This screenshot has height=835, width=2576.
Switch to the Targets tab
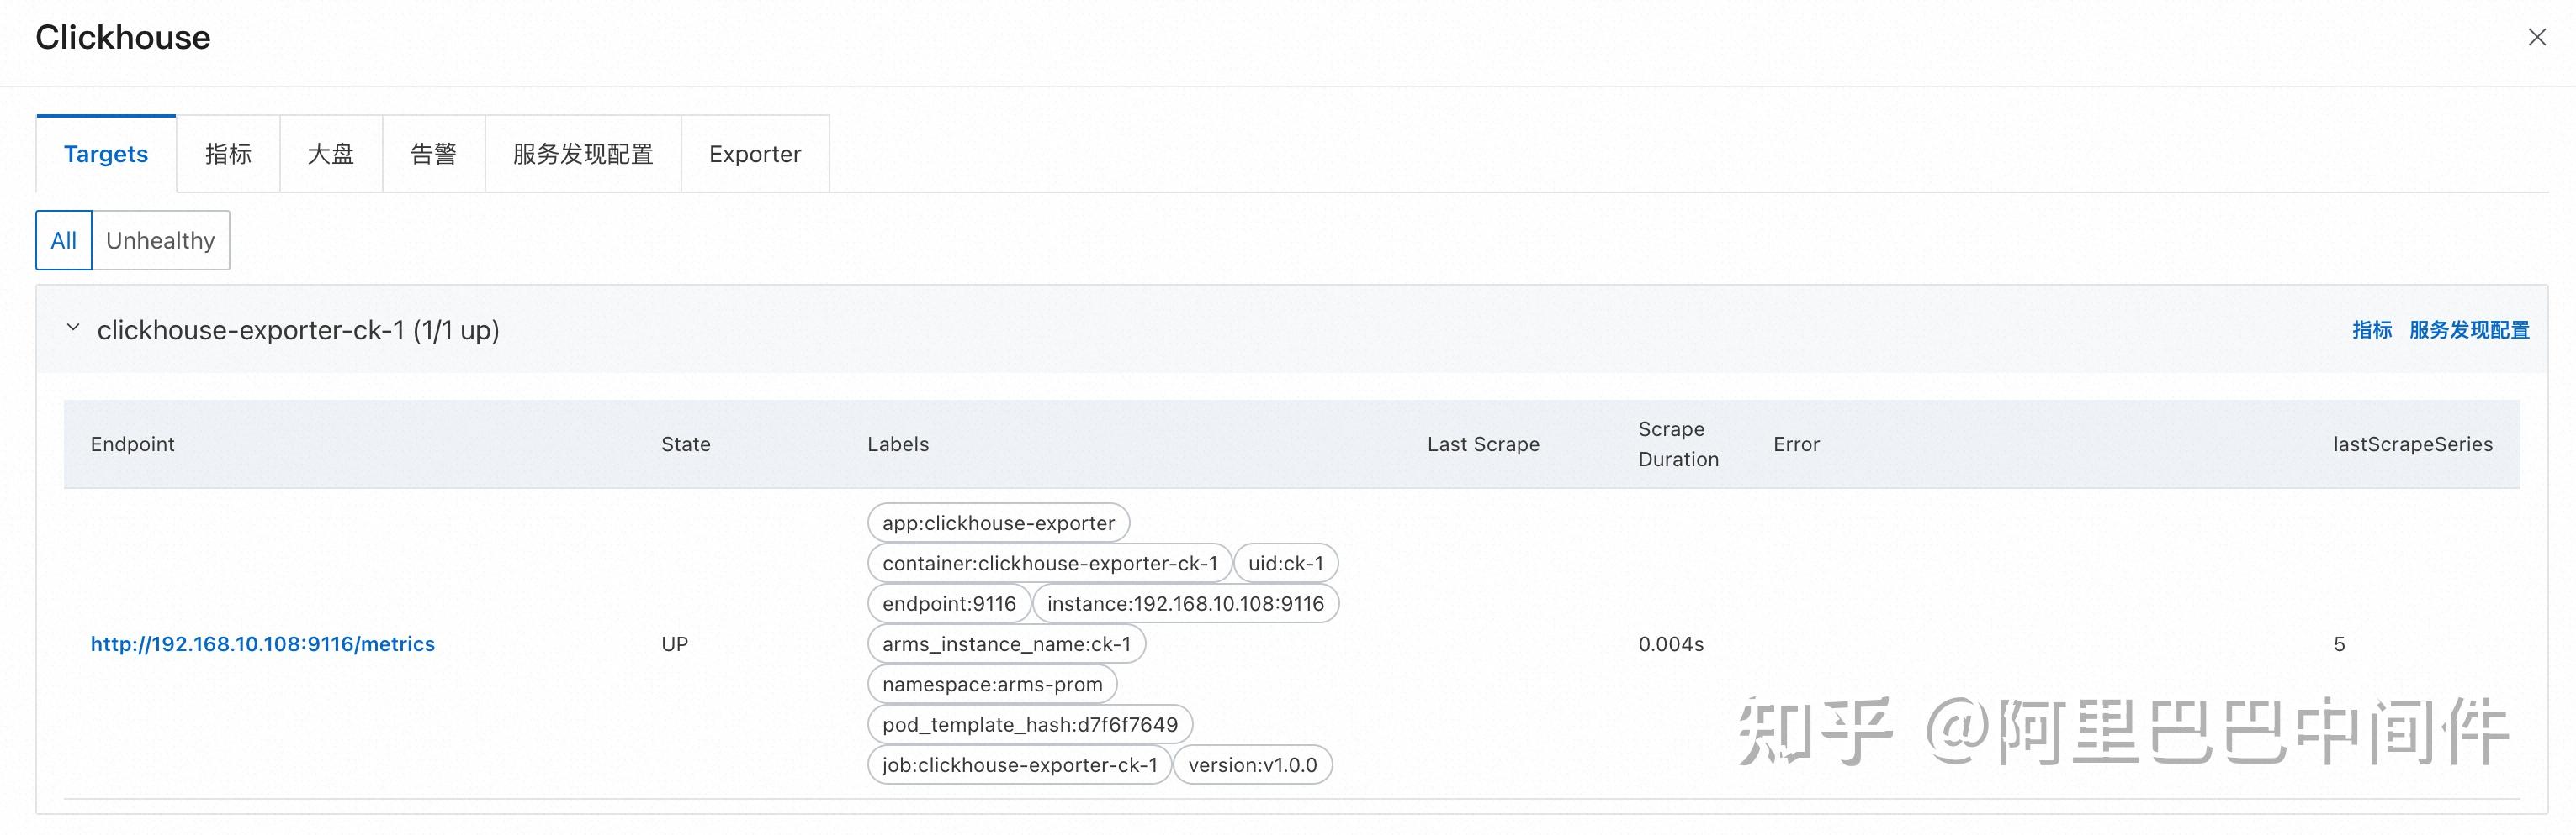pos(106,154)
